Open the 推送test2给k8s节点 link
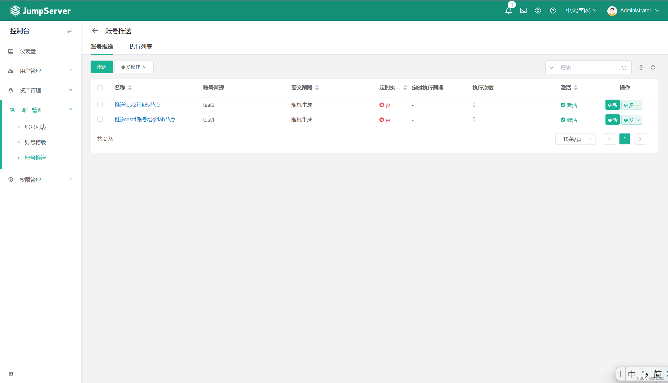This screenshot has width=668, height=383. pos(137,105)
